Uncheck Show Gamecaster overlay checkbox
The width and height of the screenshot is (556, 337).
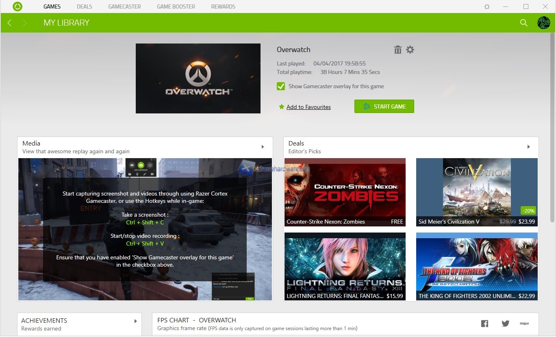tap(280, 86)
